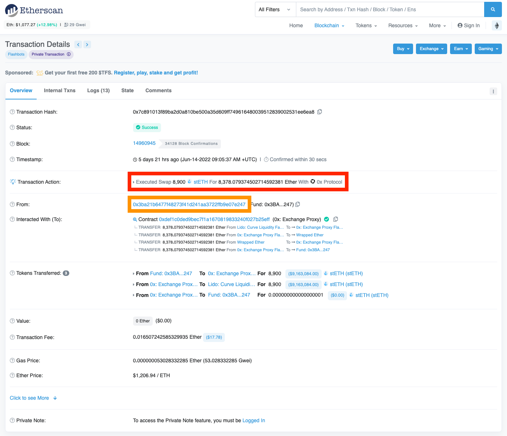Click the $17.78 transaction fee badge

tap(214, 337)
